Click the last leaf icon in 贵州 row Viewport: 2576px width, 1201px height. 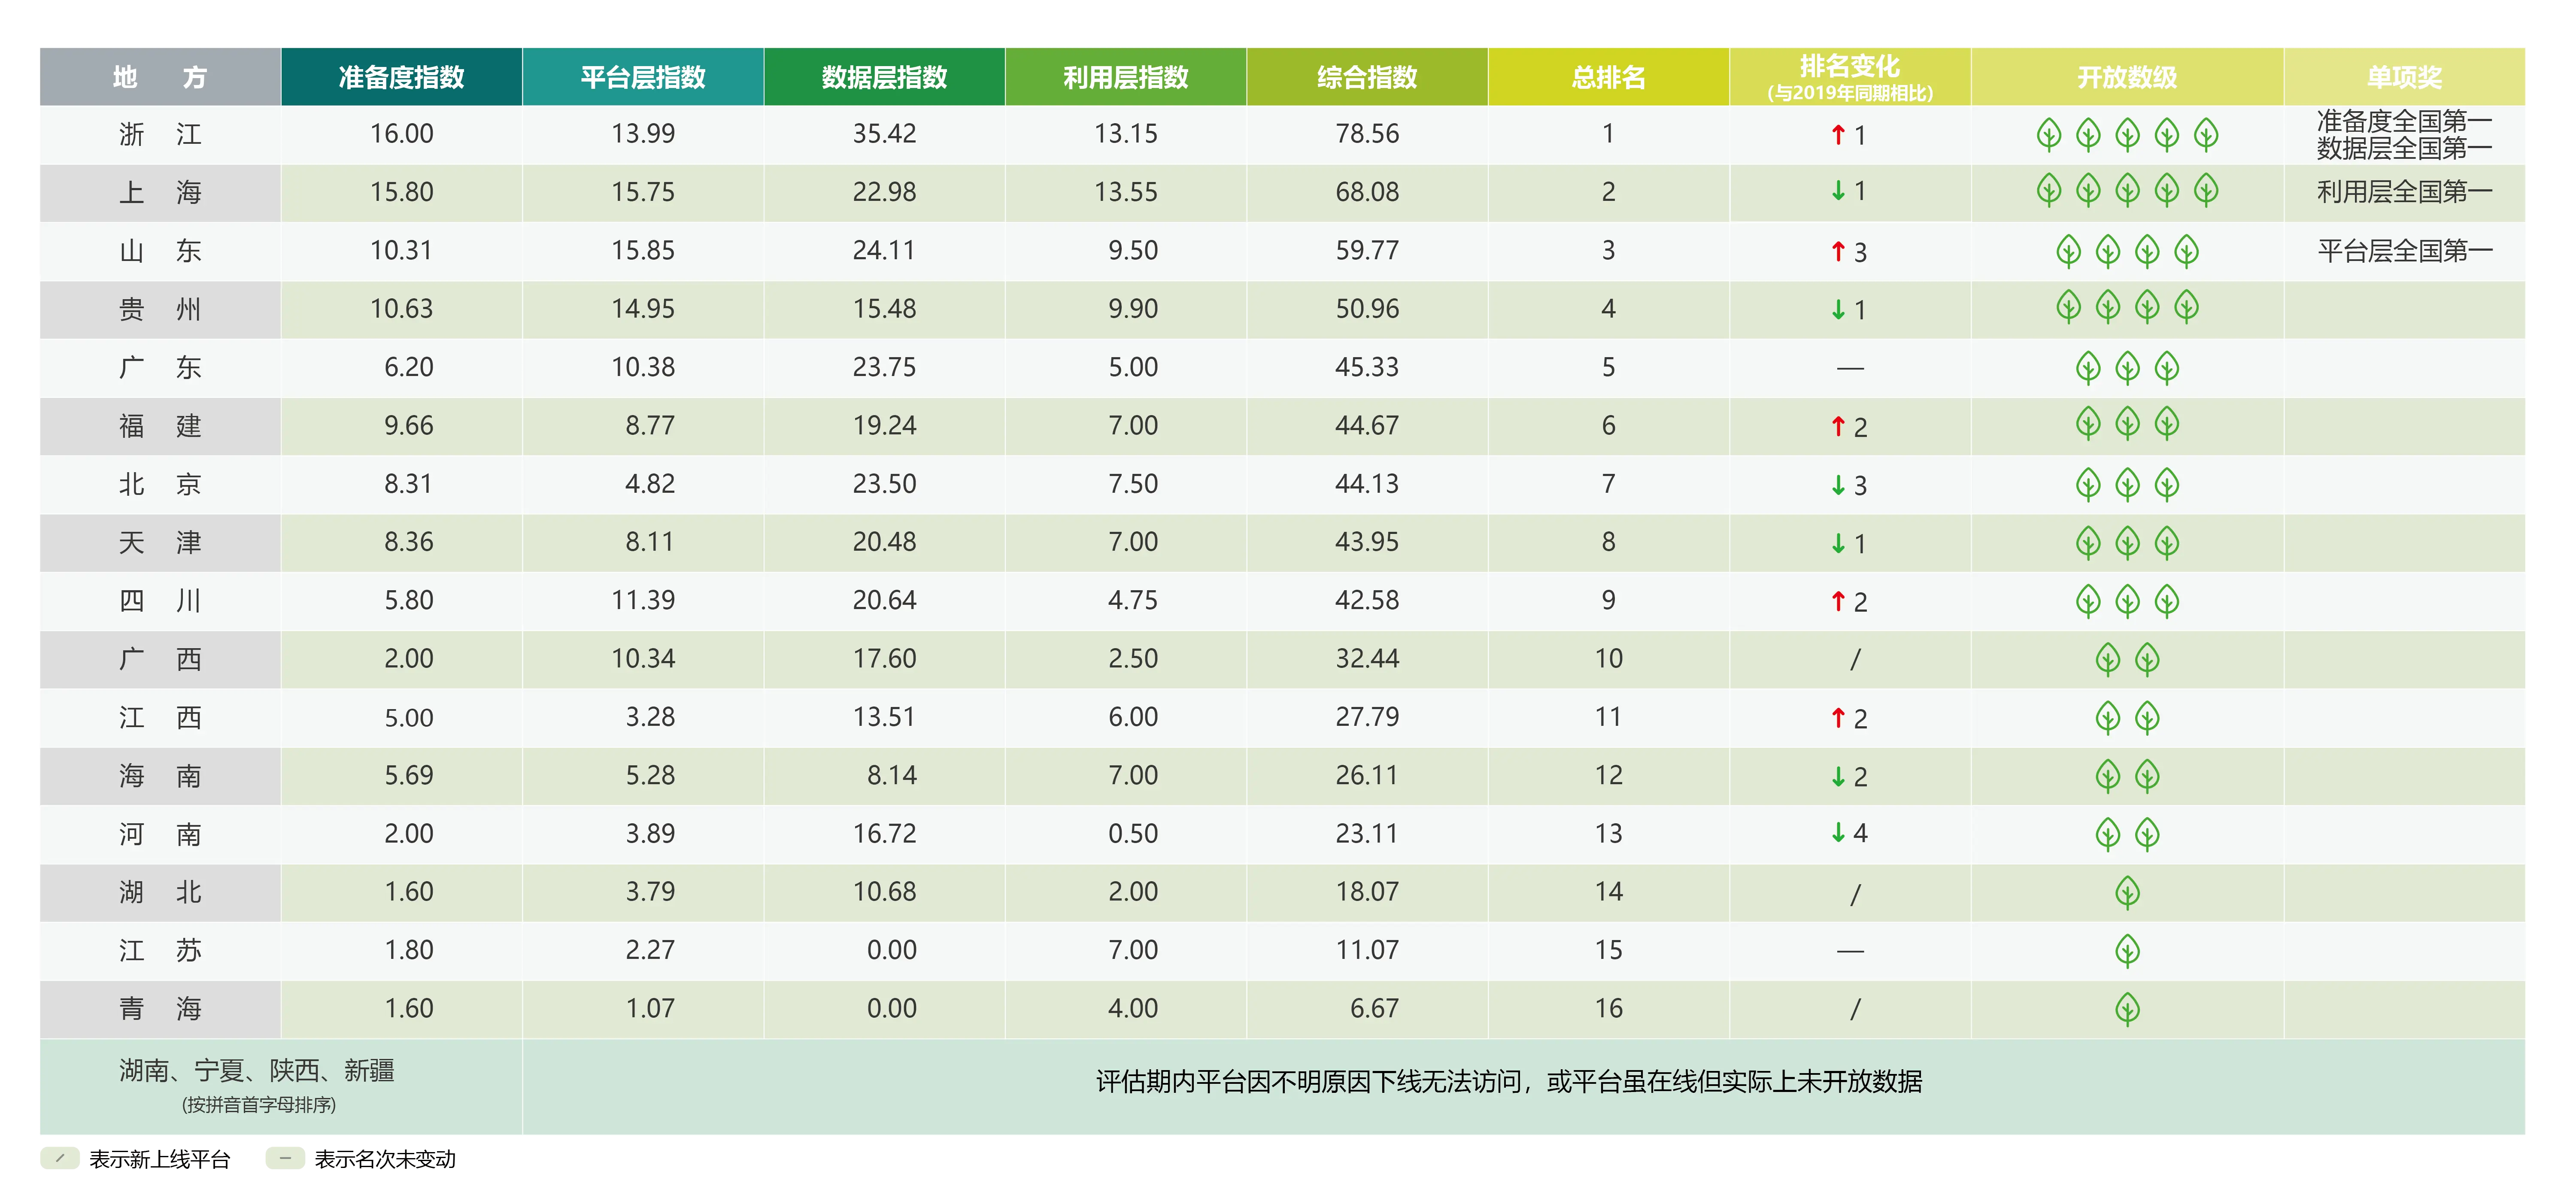coord(2186,307)
